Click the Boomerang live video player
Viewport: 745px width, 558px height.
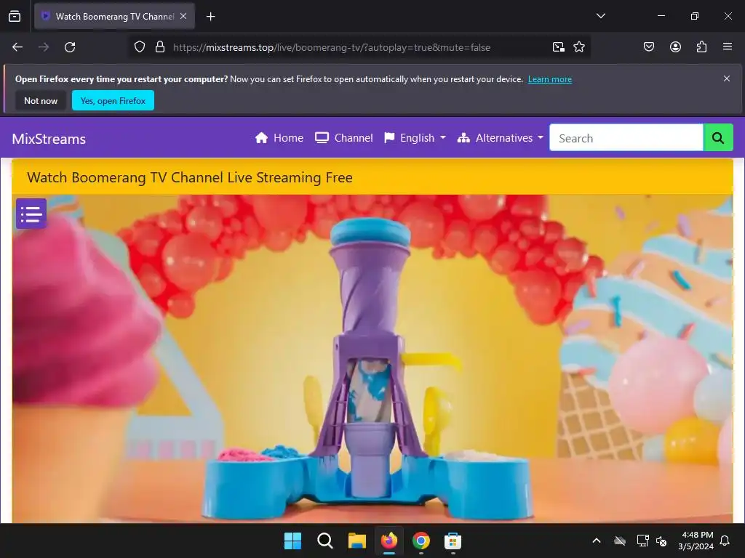[372, 359]
